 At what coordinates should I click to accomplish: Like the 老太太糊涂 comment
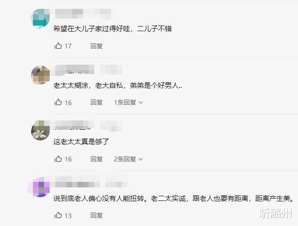(x=58, y=102)
